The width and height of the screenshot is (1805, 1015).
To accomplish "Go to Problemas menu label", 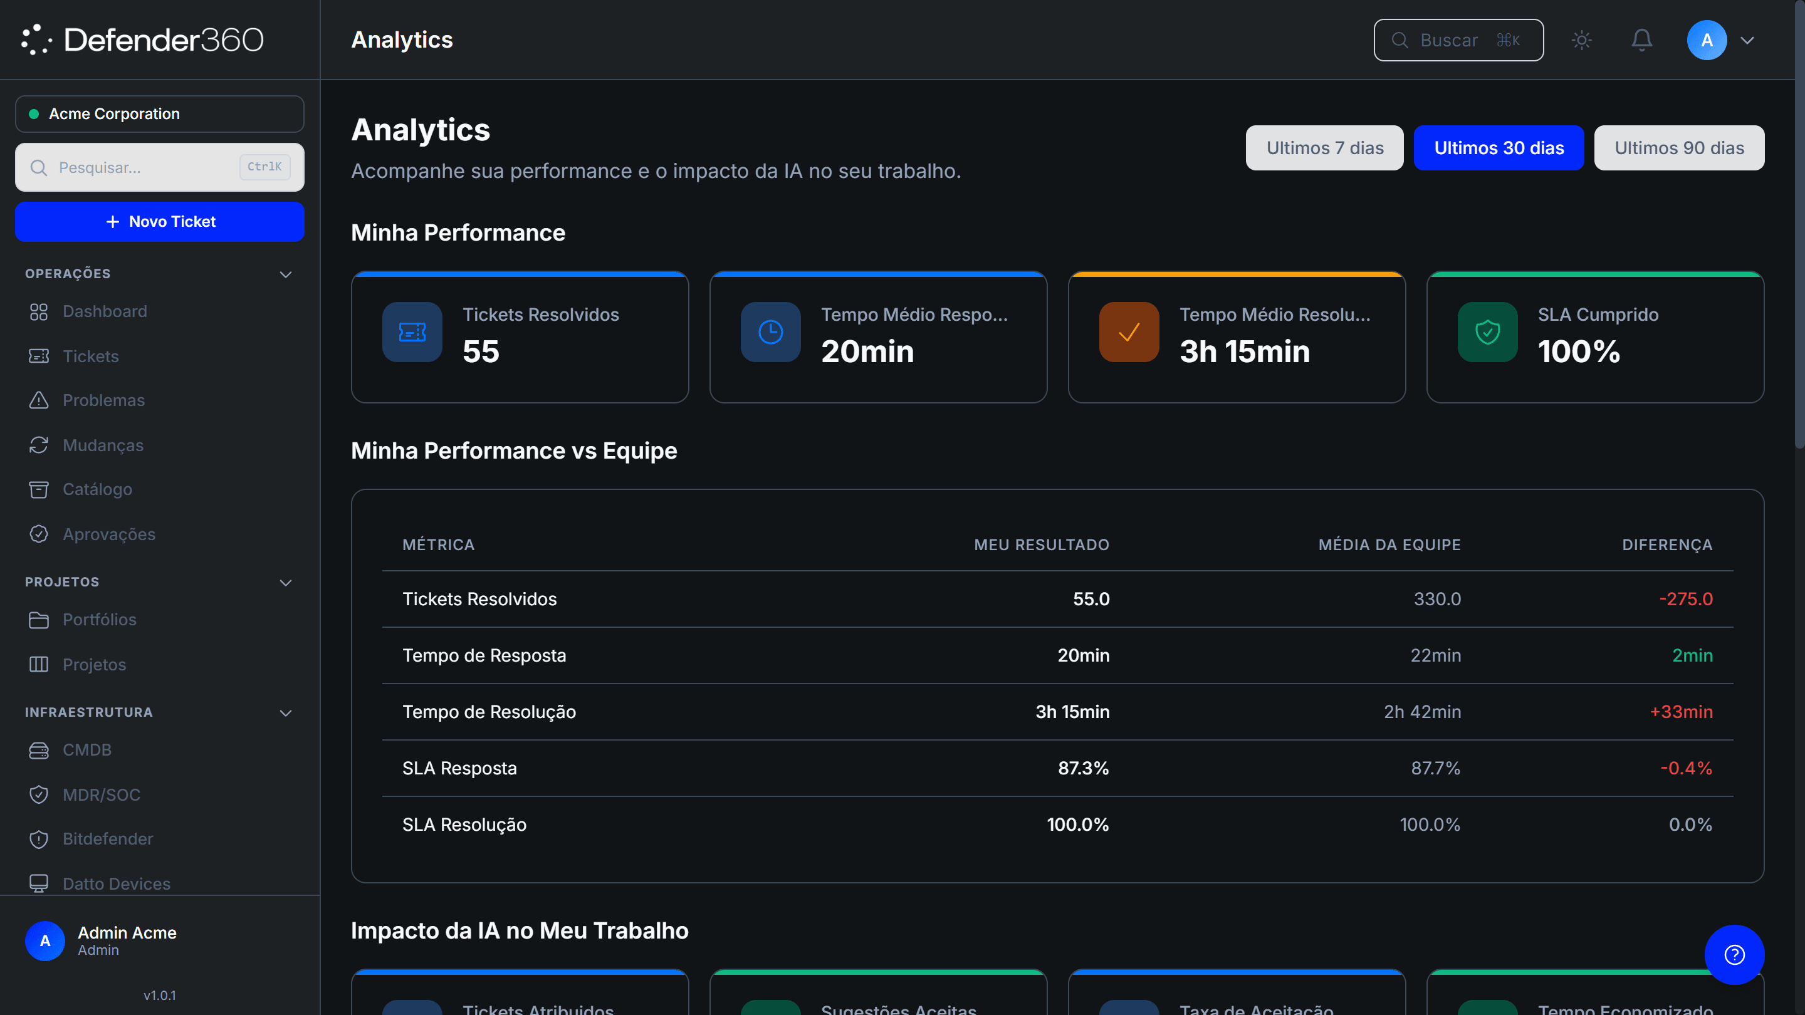I will [103, 401].
